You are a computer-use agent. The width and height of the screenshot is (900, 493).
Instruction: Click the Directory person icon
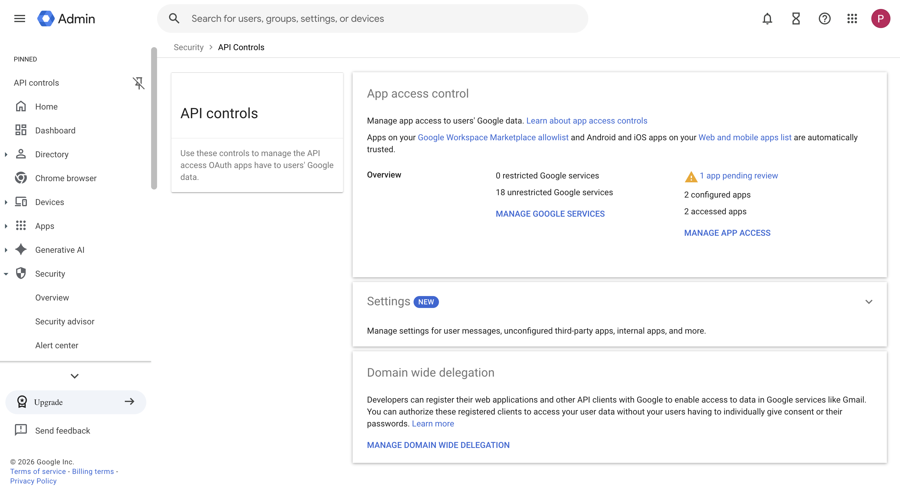[x=21, y=154]
